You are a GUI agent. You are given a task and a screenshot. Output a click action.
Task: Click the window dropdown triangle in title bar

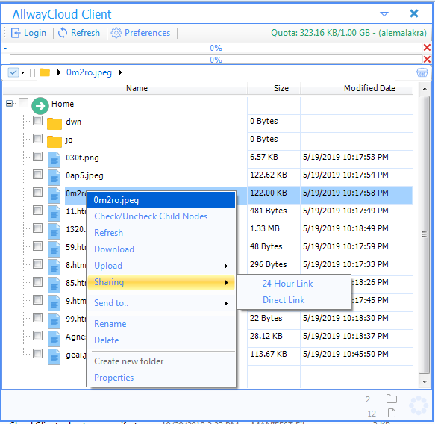tap(384, 13)
